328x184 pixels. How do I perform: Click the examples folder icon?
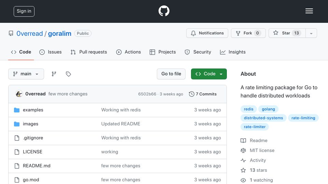(x=17, y=110)
